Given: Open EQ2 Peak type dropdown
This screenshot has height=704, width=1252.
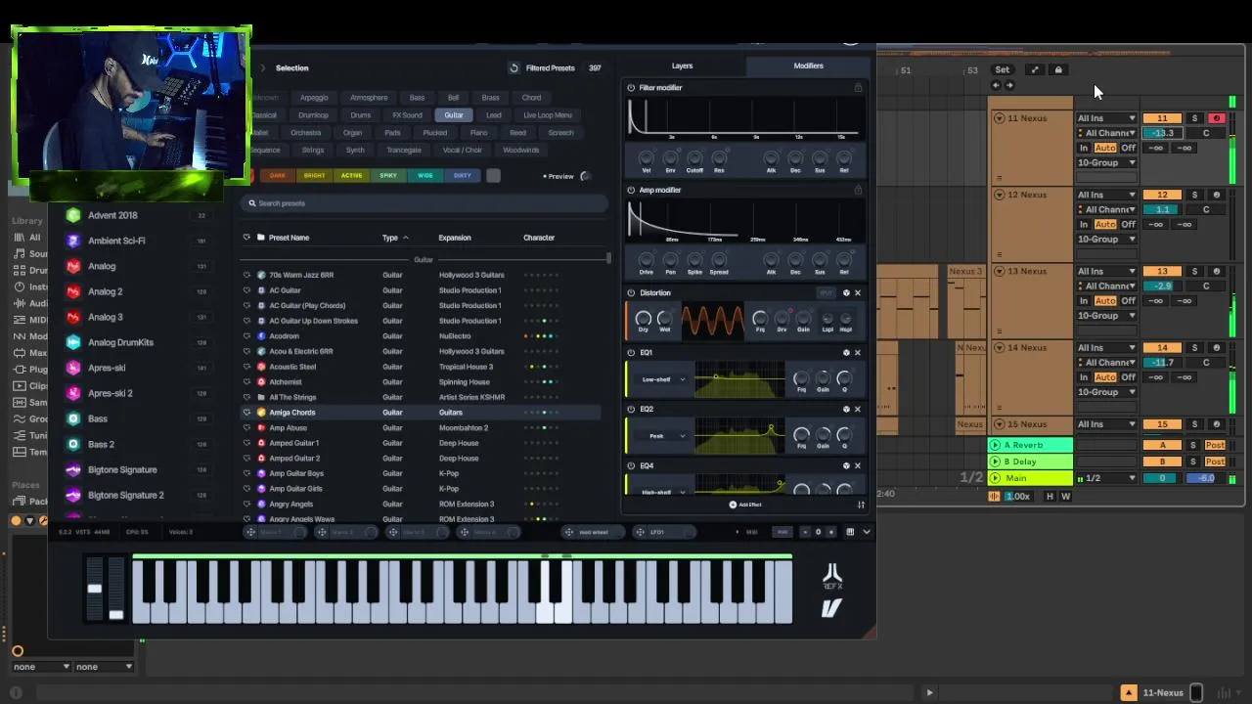Looking at the screenshot, I should pyautogui.click(x=662, y=436).
